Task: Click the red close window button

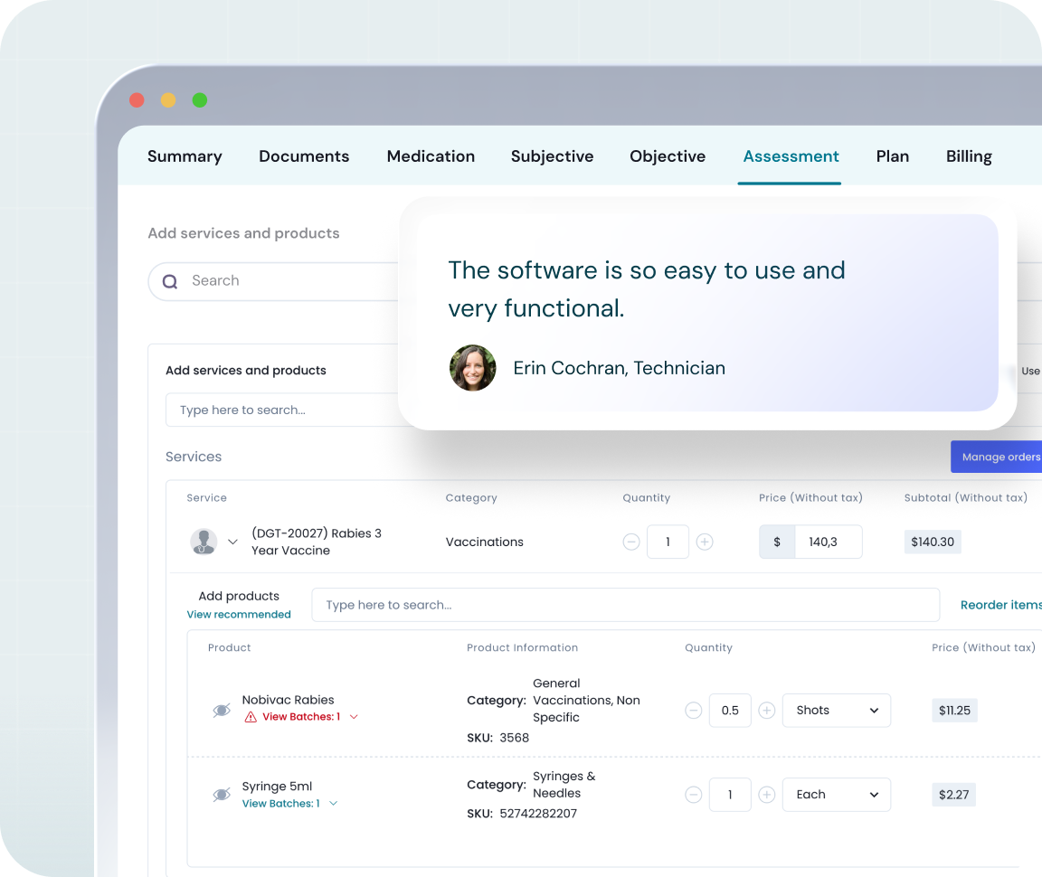Action: click(x=137, y=100)
